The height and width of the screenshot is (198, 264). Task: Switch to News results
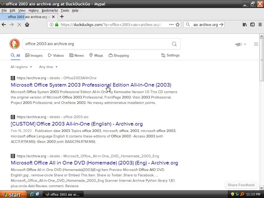pyautogui.click(x=76, y=55)
